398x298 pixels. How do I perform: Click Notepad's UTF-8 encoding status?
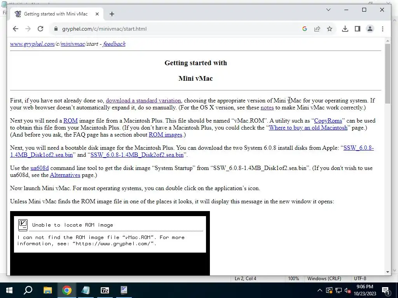(x=360, y=279)
